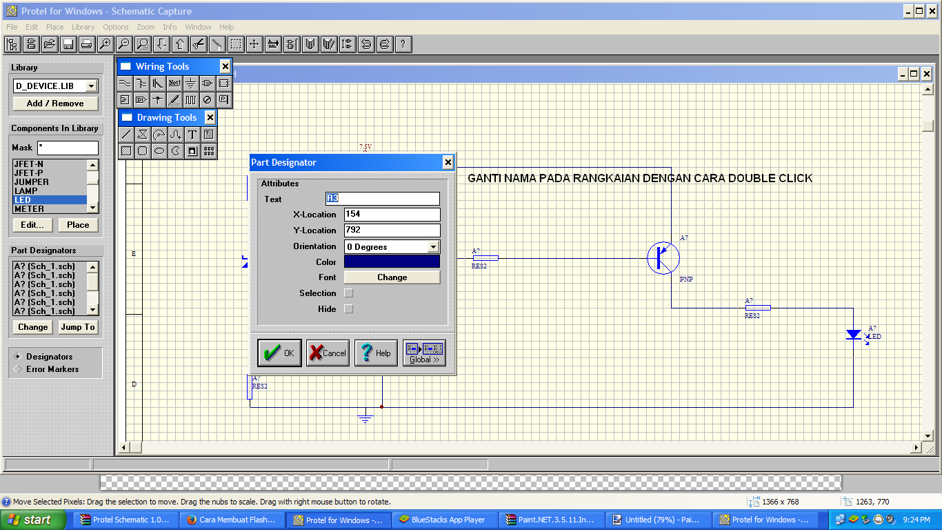The image size is (942, 530).
Task: Click the Windows start button
Action: (x=34, y=520)
